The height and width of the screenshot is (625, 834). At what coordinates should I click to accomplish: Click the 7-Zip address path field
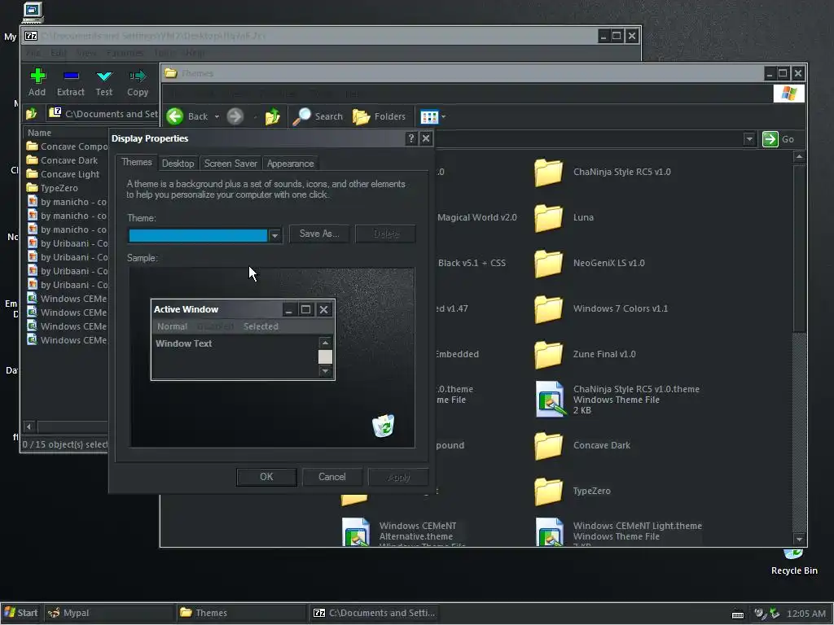103,114
